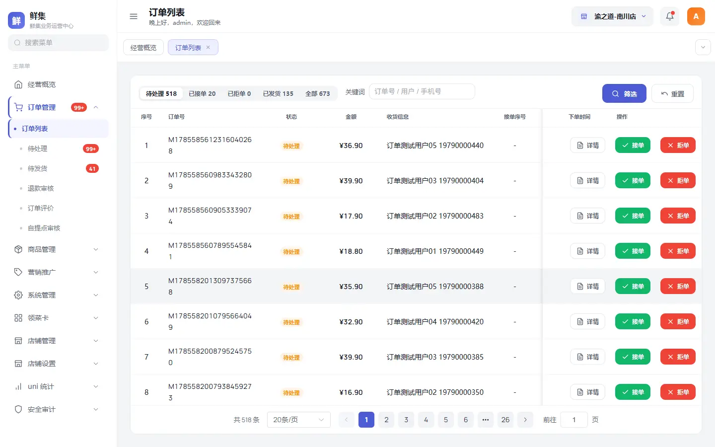Click the 订单管理 shopping cart icon
Screen dimensions: 715x447
(18, 107)
